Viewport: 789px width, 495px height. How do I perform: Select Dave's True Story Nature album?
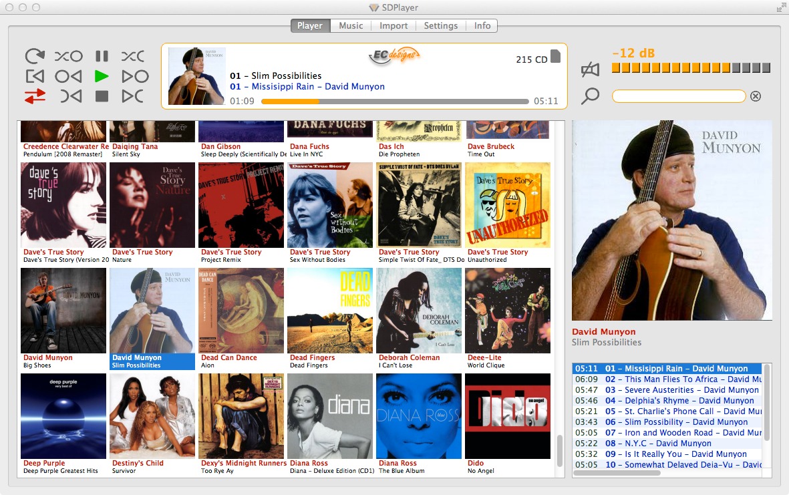click(152, 213)
